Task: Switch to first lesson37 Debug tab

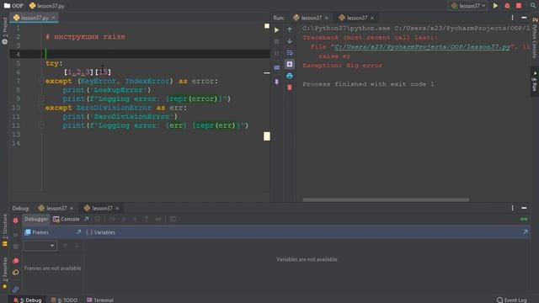Action: coord(53,208)
